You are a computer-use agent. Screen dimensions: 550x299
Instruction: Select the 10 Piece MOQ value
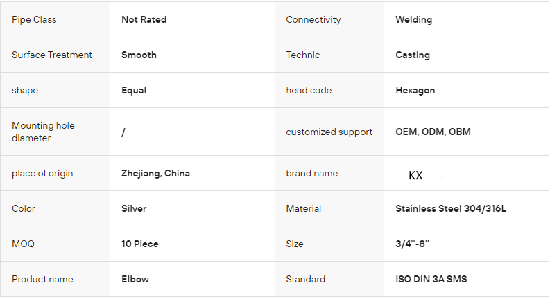pos(141,244)
